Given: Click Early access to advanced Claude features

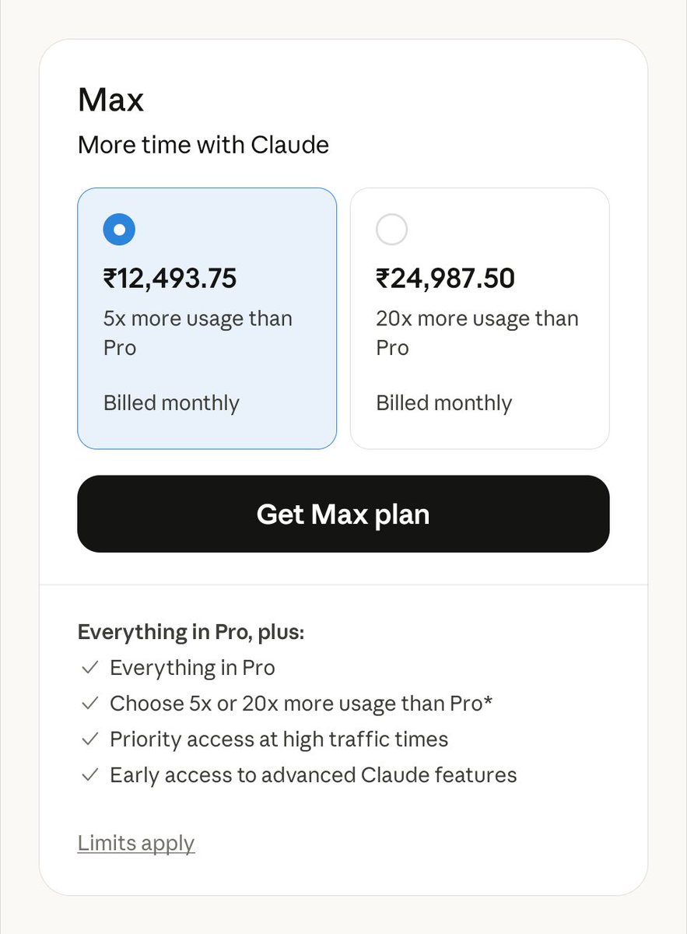Looking at the screenshot, I should [x=313, y=775].
